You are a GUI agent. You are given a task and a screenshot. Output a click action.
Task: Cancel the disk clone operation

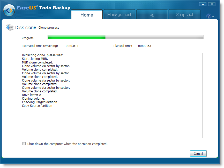[198, 154]
